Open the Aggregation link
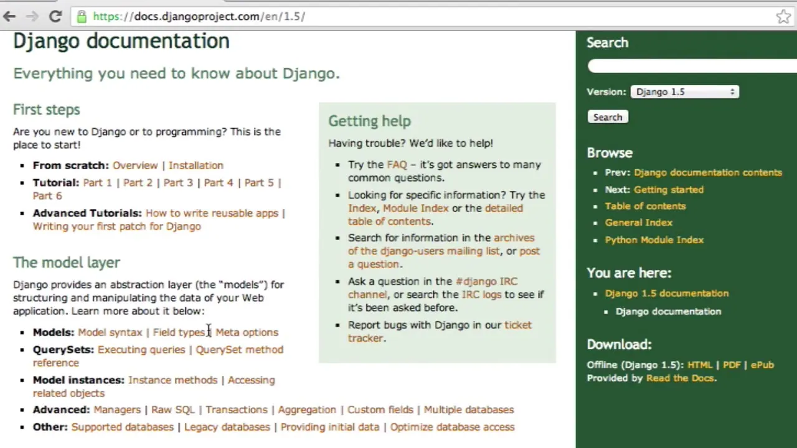This screenshot has height=448, width=797. coord(307,410)
